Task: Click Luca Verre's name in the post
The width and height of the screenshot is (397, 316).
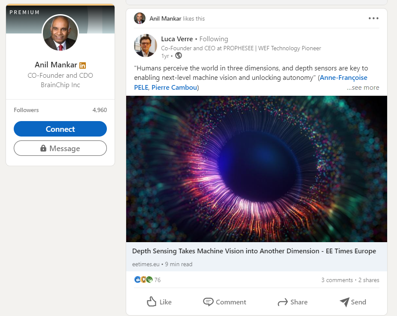Action: click(x=177, y=39)
